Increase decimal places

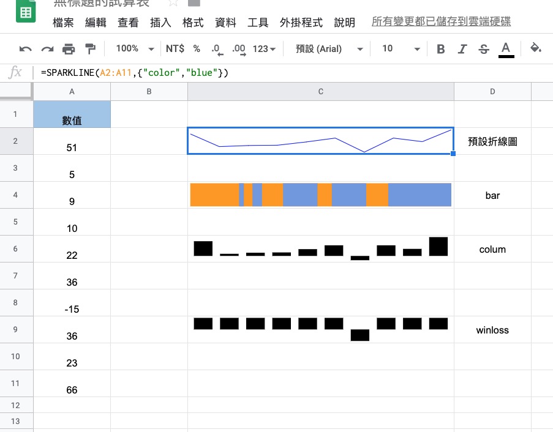coord(239,50)
